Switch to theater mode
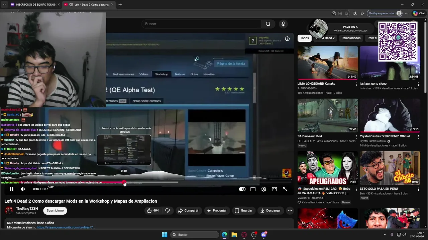The height and width of the screenshot is (240, 428). tap(275, 189)
